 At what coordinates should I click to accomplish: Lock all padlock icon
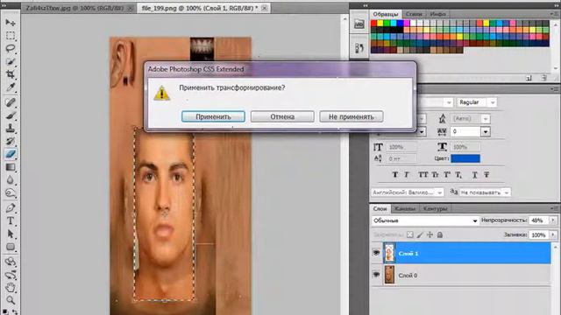tap(440, 234)
